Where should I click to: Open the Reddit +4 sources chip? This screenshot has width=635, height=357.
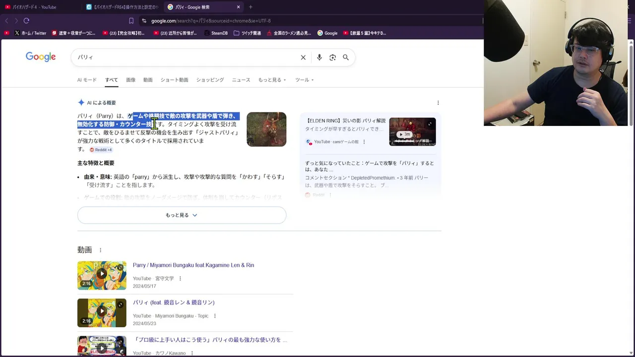pyautogui.click(x=101, y=150)
